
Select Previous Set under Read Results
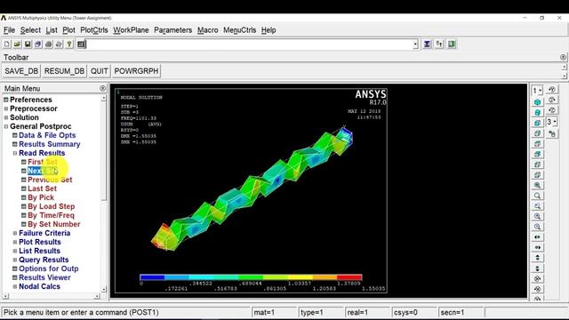[x=50, y=180]
